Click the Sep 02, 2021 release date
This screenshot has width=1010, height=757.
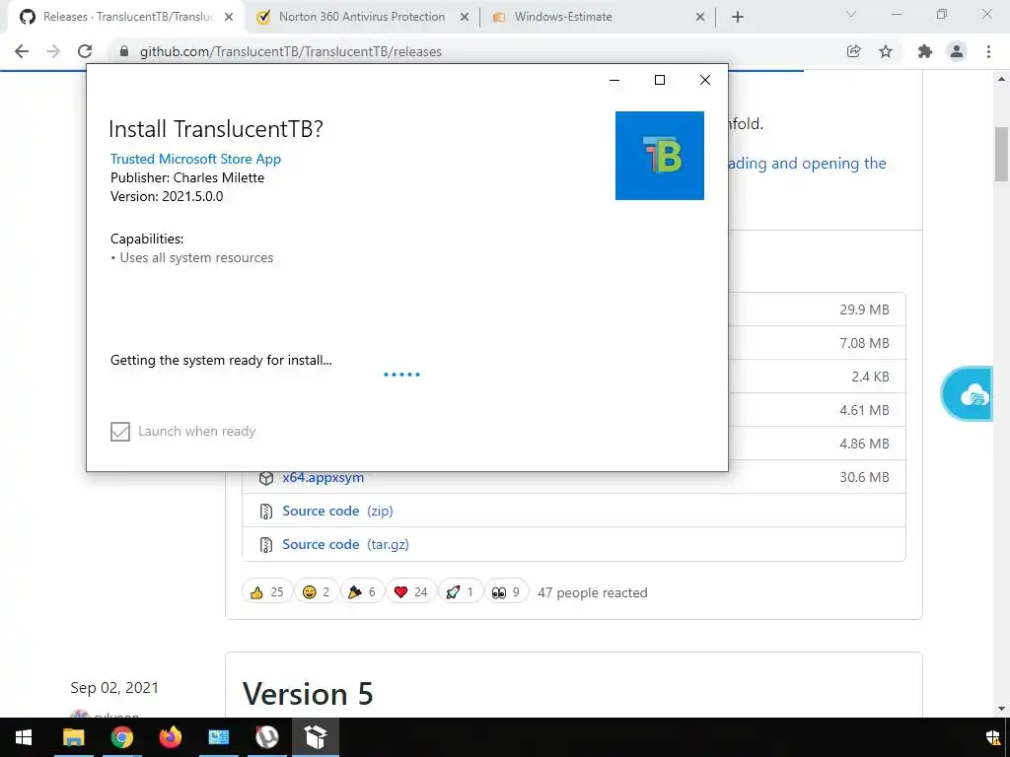114,687
